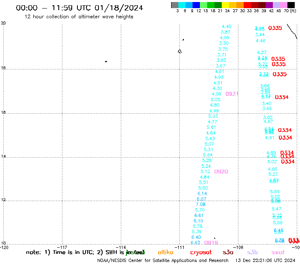This screenshot has height=264, width=300.
Task: Click the longitude axis label -117
Action: [x=62, y=247]
